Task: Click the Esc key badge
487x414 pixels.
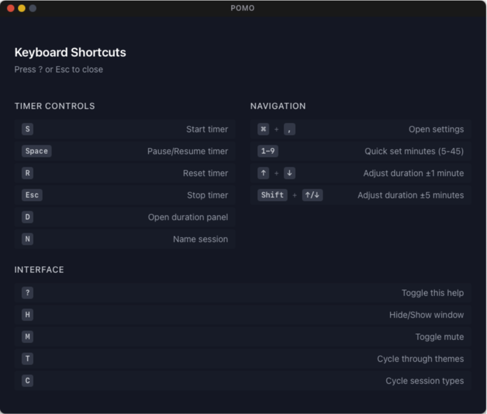Action: click(x=32, y=195)
